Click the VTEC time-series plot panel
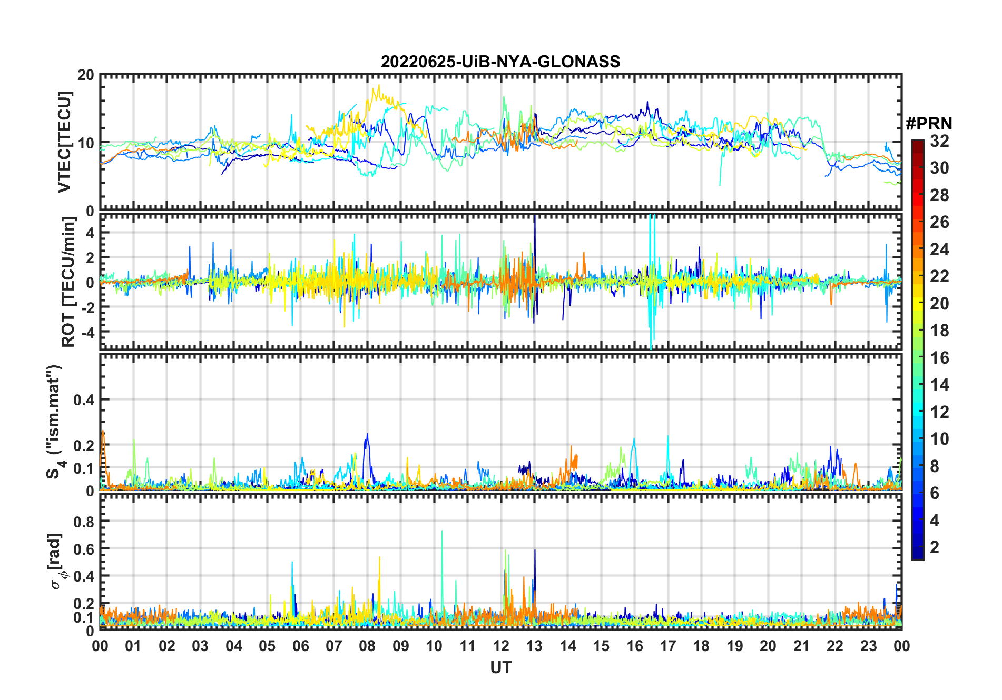 point(500,143)
